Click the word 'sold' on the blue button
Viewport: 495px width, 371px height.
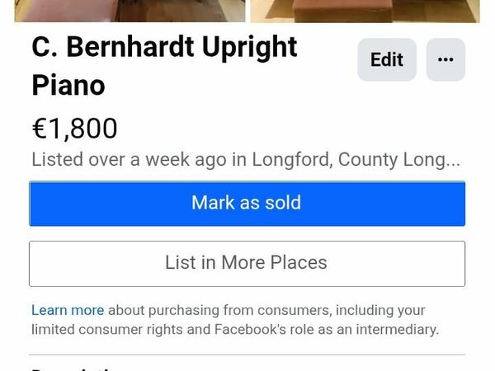tap(283, 203)
